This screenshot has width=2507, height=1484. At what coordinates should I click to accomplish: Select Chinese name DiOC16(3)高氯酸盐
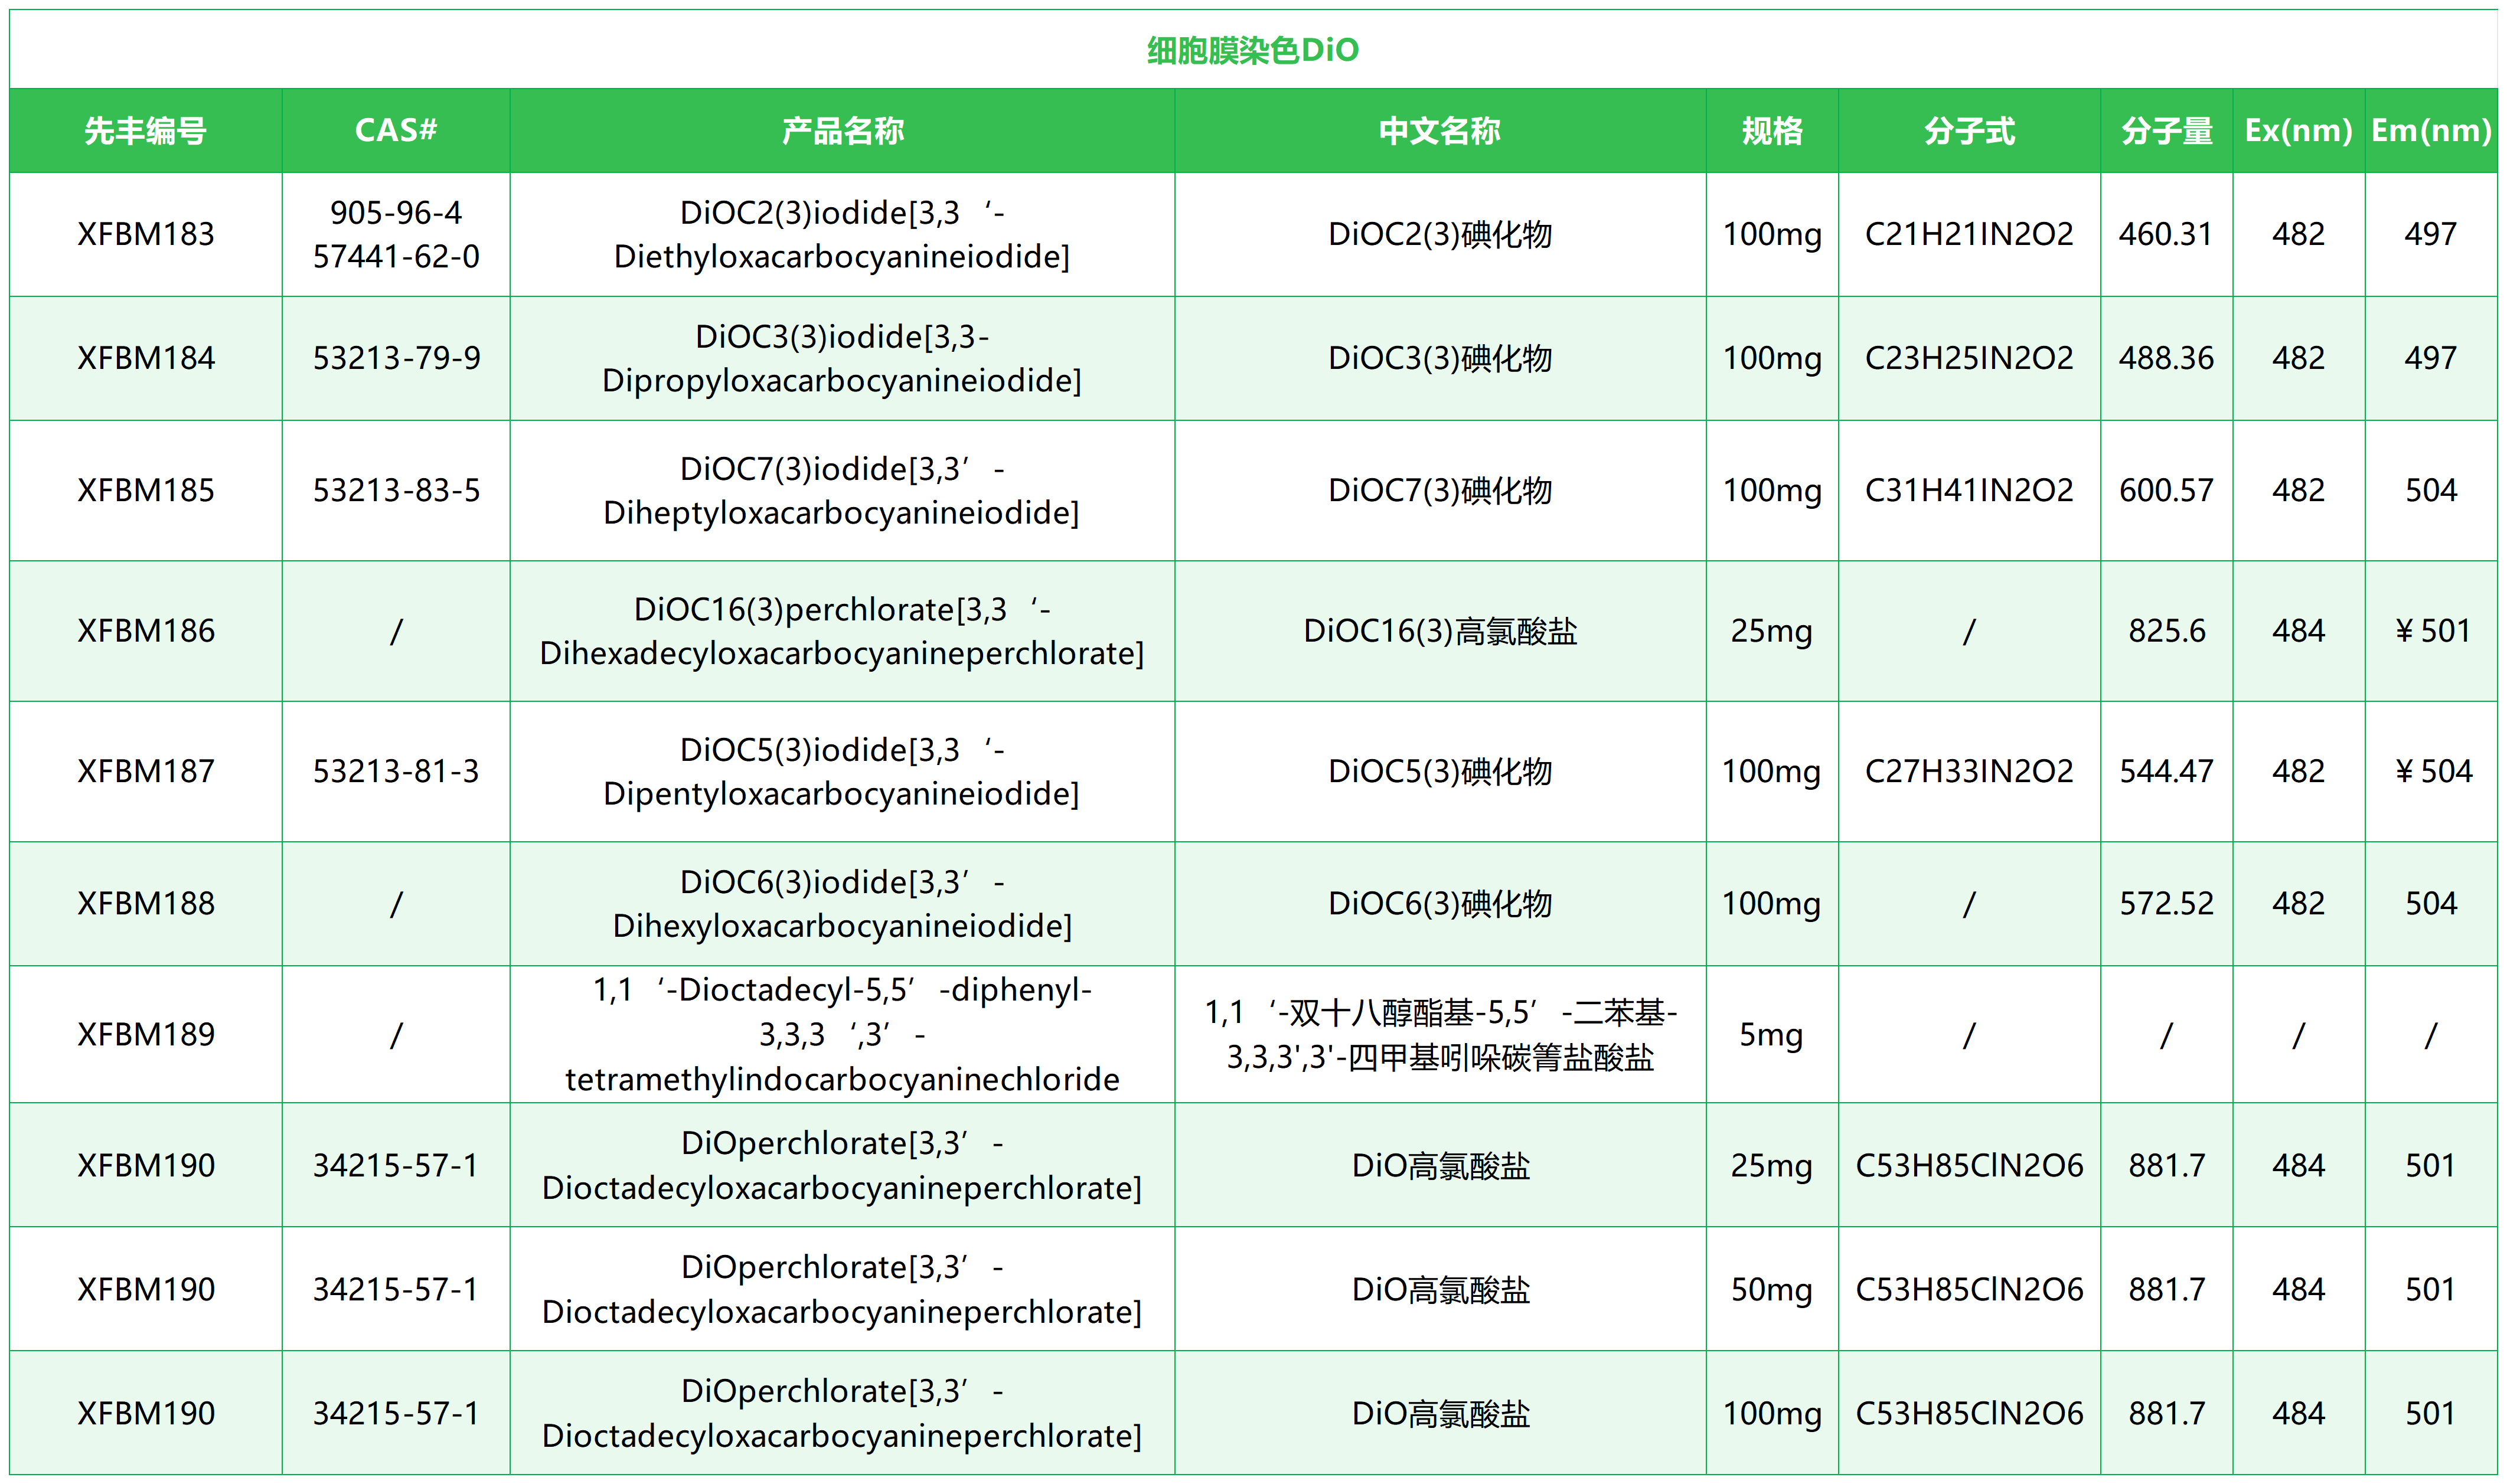[x=1440, y=631]
